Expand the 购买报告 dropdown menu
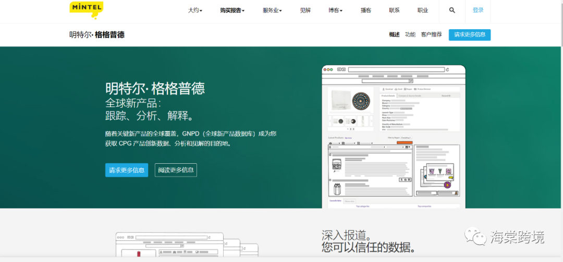Image resolution: width=563 pixels, height=262 pixels. click(x=232, y=10)
